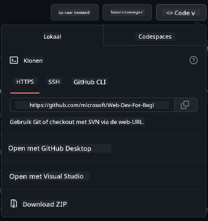Switch to the Lokaal tab

click(52, 36)
